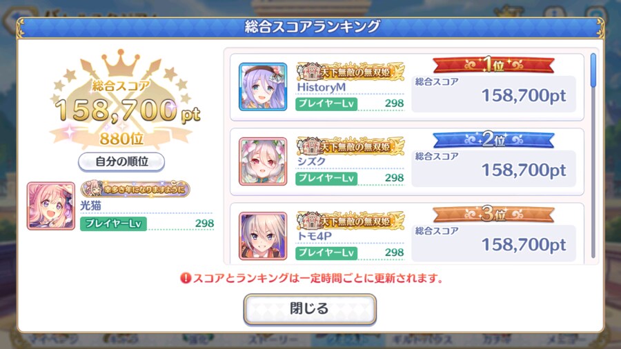
Task: Select シズク's 158,700pt score panel
Action: [493, 168]
